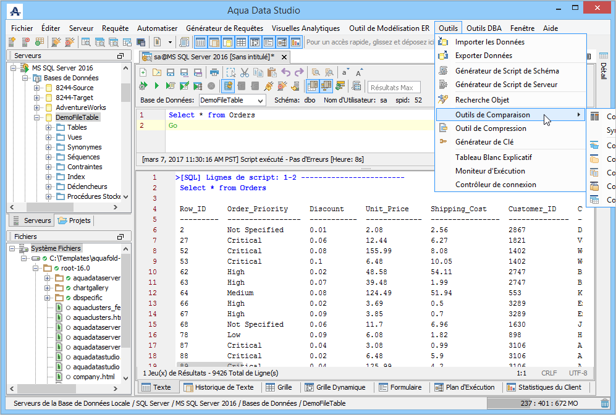
Task: Click the Print icon in editor toolbar
Action: tap(214, 72)
